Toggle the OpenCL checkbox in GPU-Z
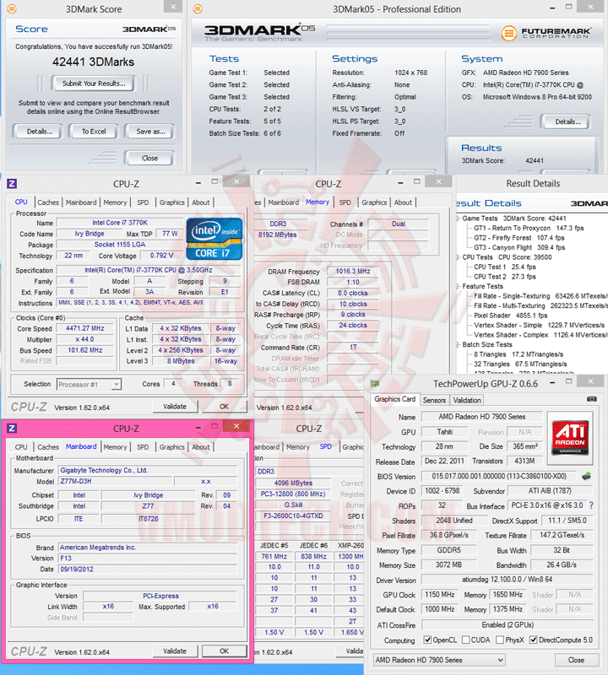Viewport: 608px width, 675px height. [427, 640]
